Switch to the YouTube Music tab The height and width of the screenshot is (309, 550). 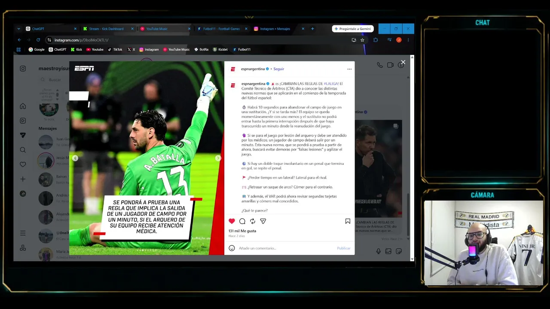pos(165,29)
